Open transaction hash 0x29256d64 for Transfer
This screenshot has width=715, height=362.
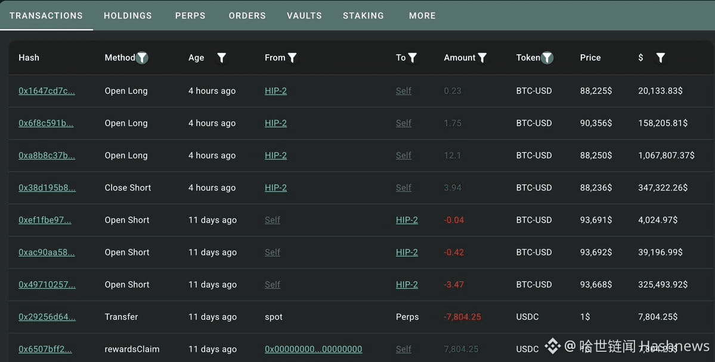[x=47, y=317]
